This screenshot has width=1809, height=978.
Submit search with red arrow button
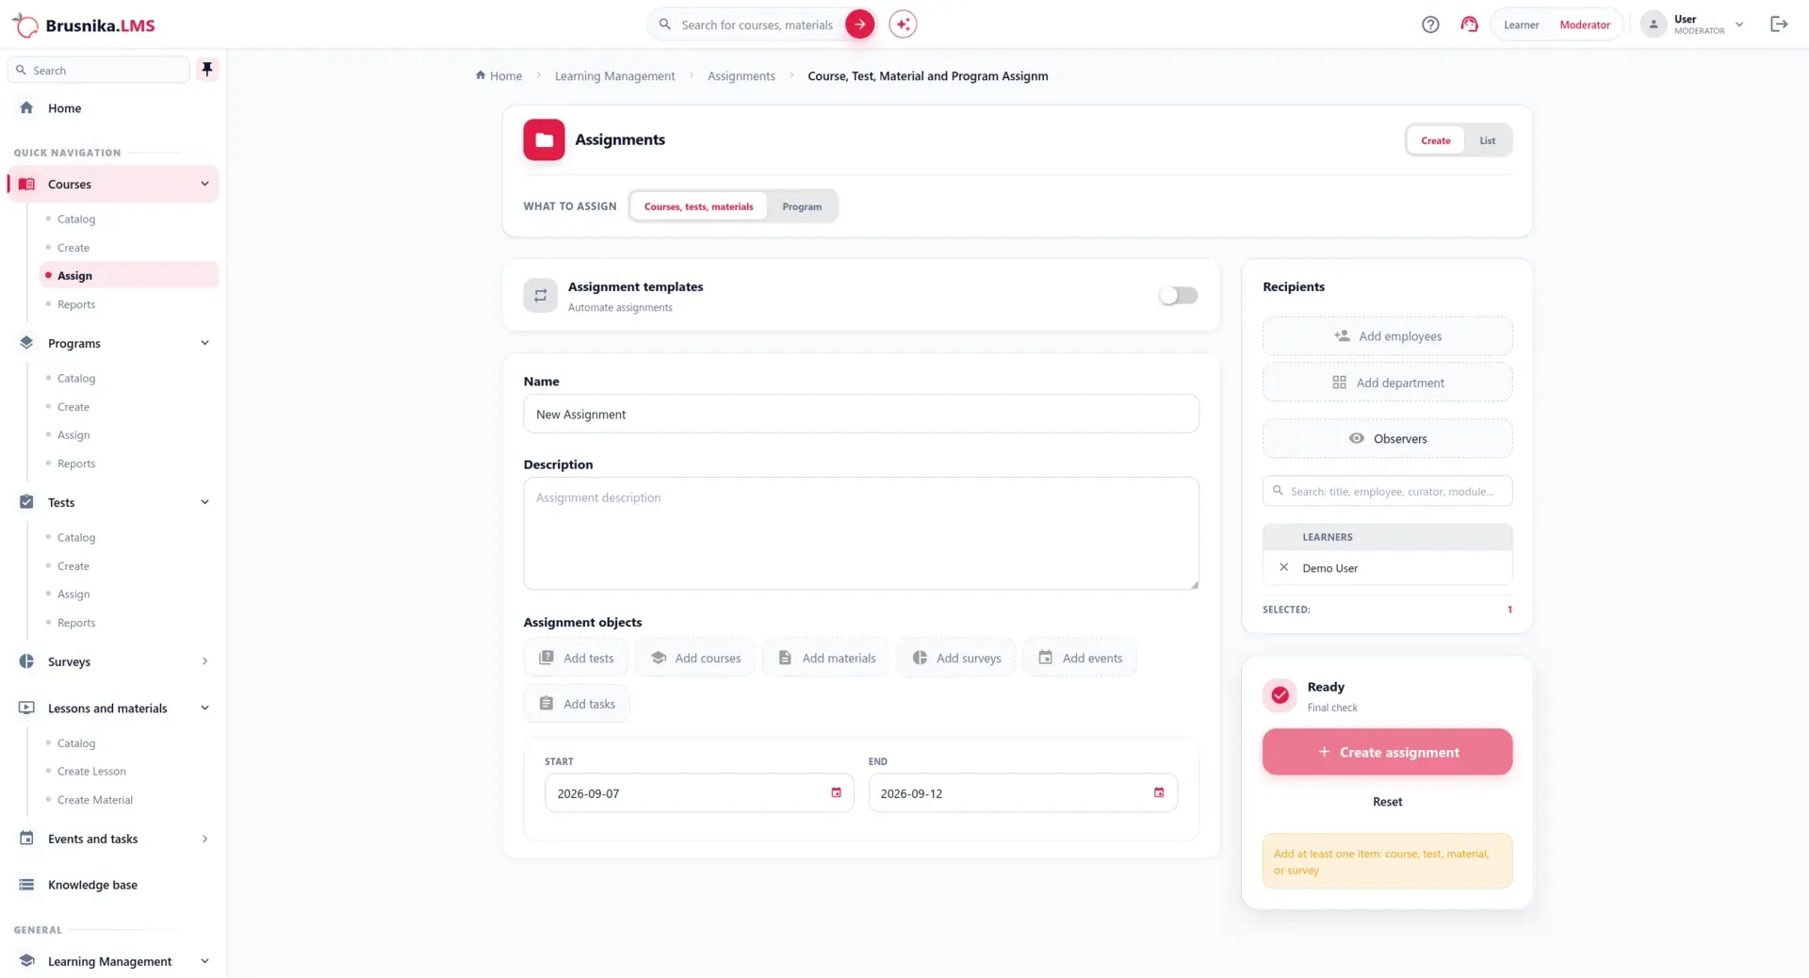point(859,24)
